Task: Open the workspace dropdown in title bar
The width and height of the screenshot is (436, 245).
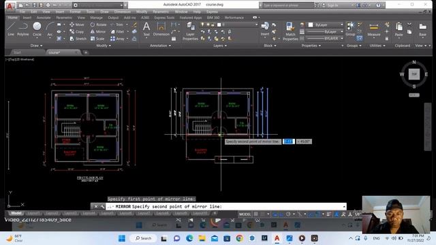Action: click(x=98, y=5)
